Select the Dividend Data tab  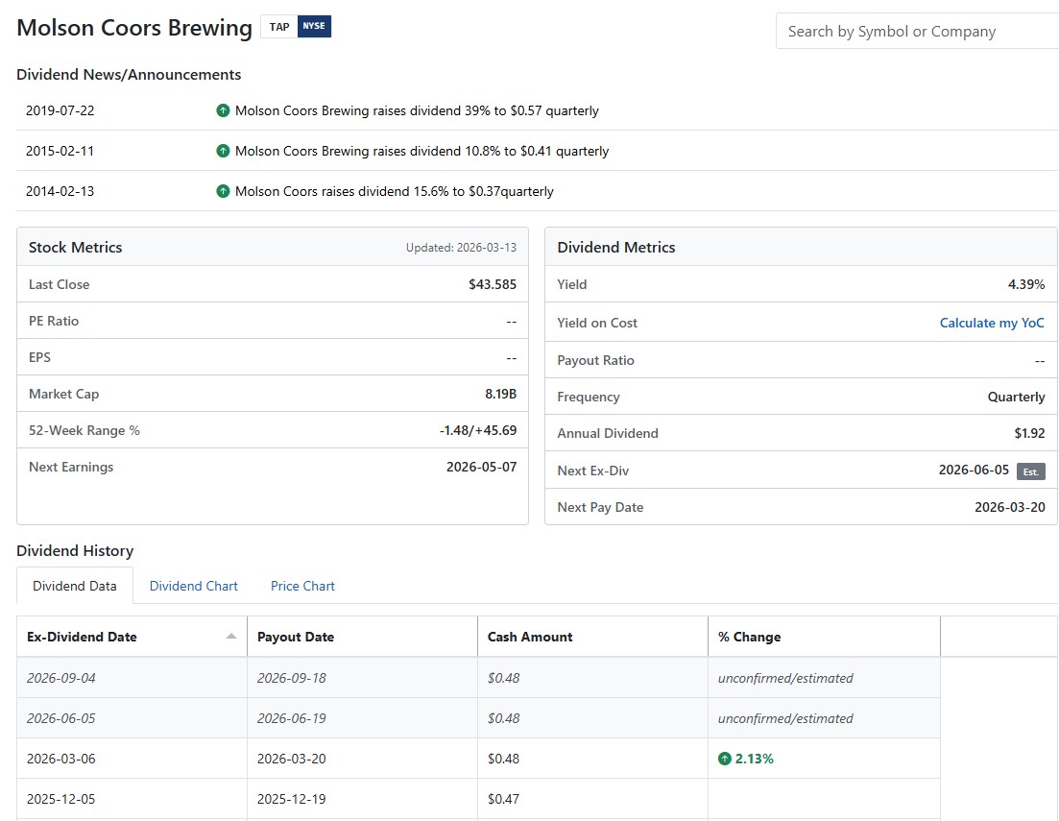tap(75, 586)
